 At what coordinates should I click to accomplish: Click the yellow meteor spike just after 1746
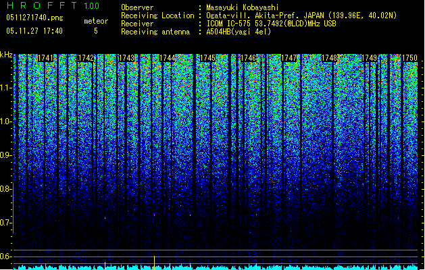click(x=256, y=267)
